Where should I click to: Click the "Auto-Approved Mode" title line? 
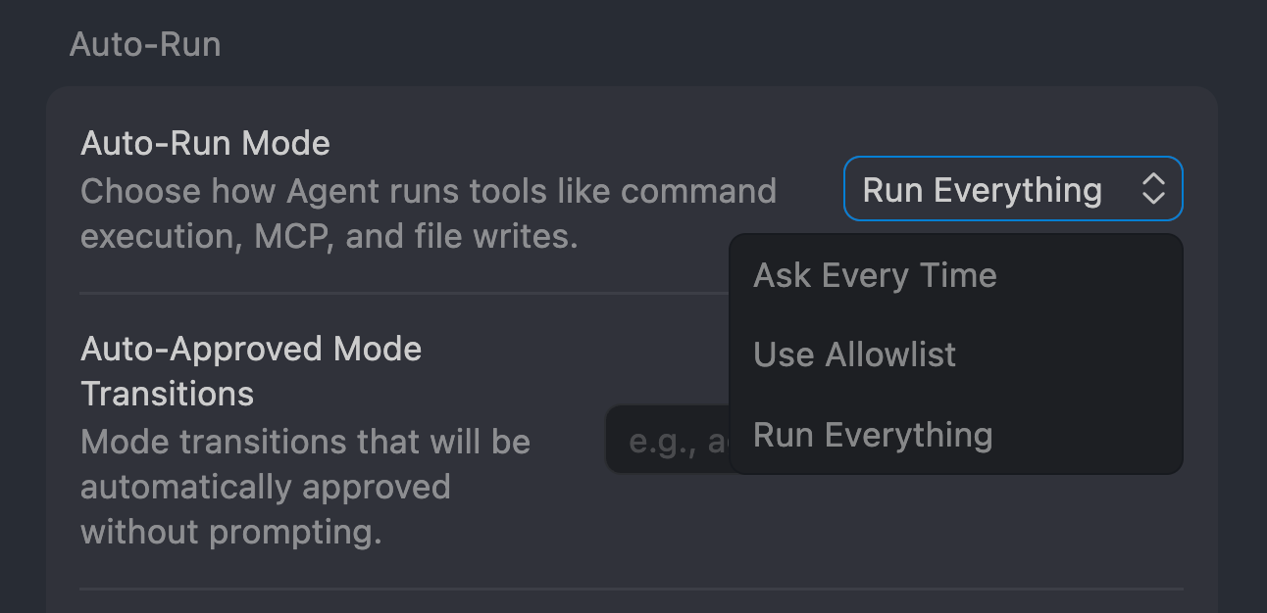coord(251,349)
